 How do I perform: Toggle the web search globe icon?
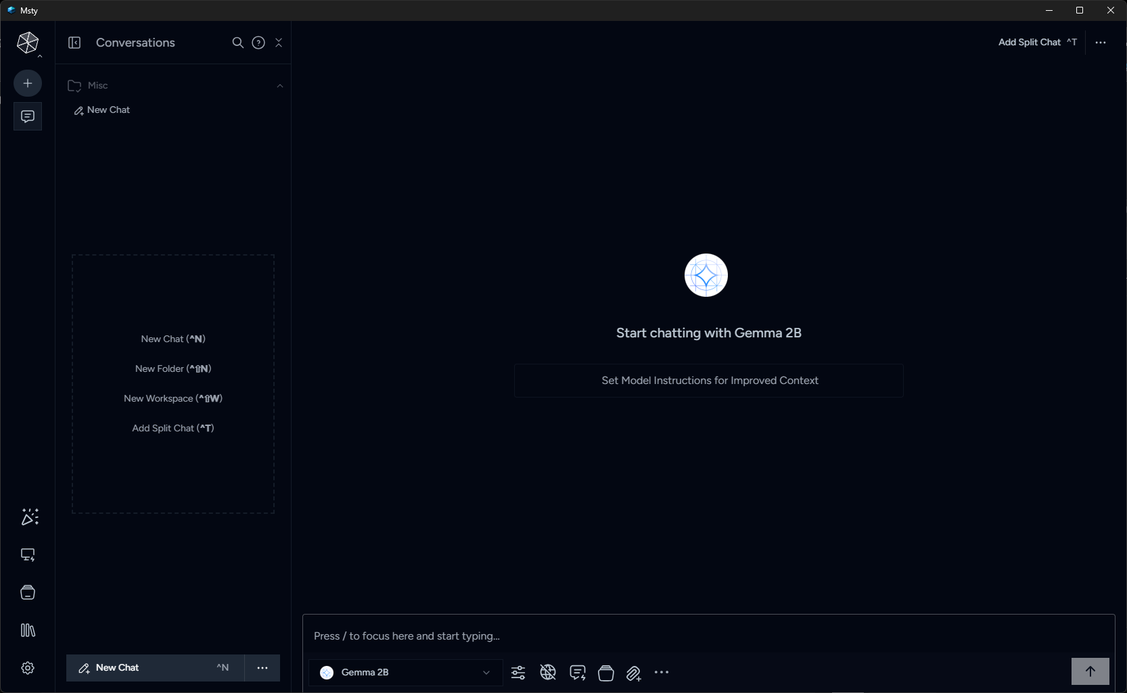point(548,672)
